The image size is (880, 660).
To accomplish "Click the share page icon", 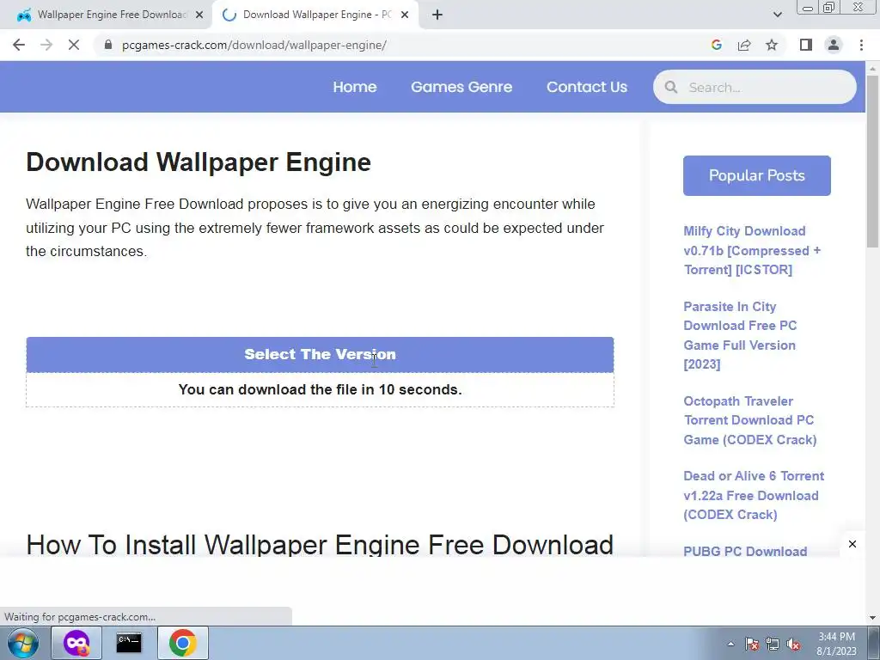I will (x=744, y=45).
